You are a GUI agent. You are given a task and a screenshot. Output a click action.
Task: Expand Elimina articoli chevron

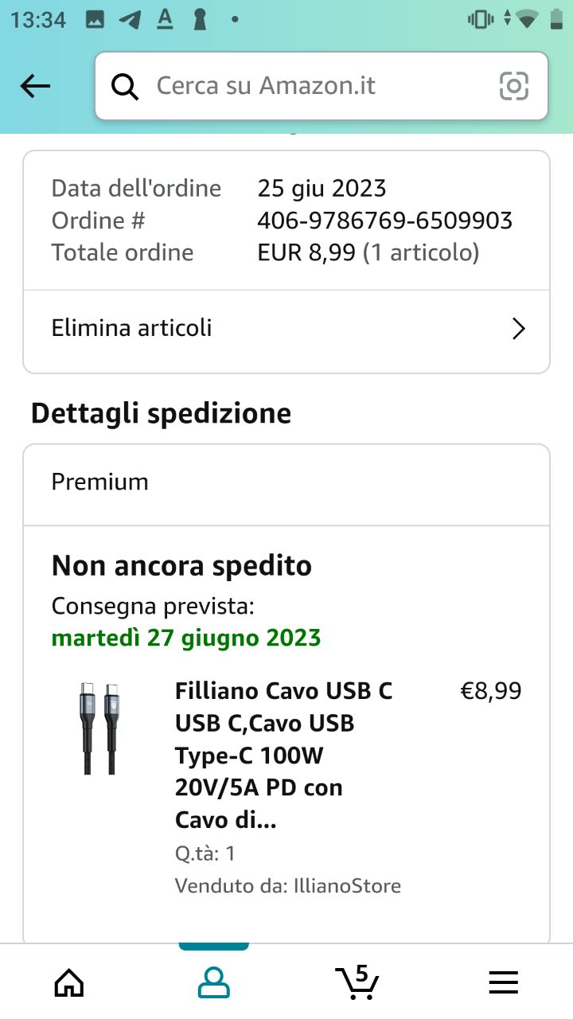tap(519, 329)
